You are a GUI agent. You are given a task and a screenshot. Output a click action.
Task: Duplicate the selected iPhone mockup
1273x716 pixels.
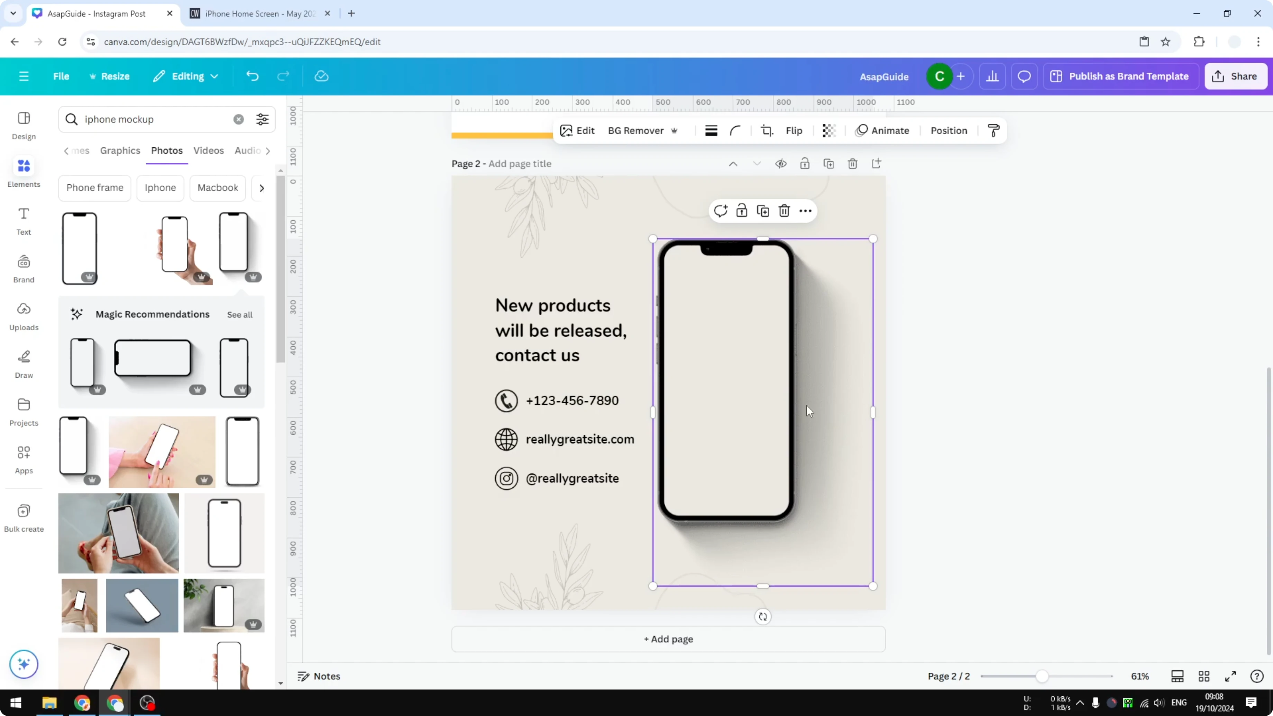(763, 211)
